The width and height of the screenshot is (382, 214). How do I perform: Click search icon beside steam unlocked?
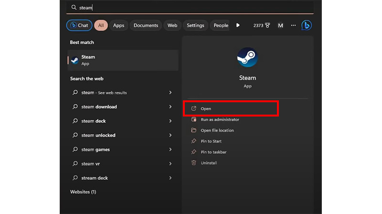(75, 135)
